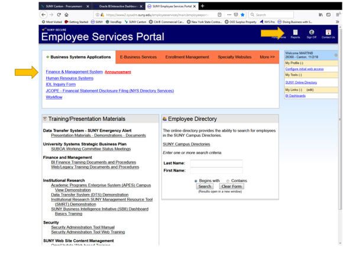Open the Finance & Management System link

[74, 72]
